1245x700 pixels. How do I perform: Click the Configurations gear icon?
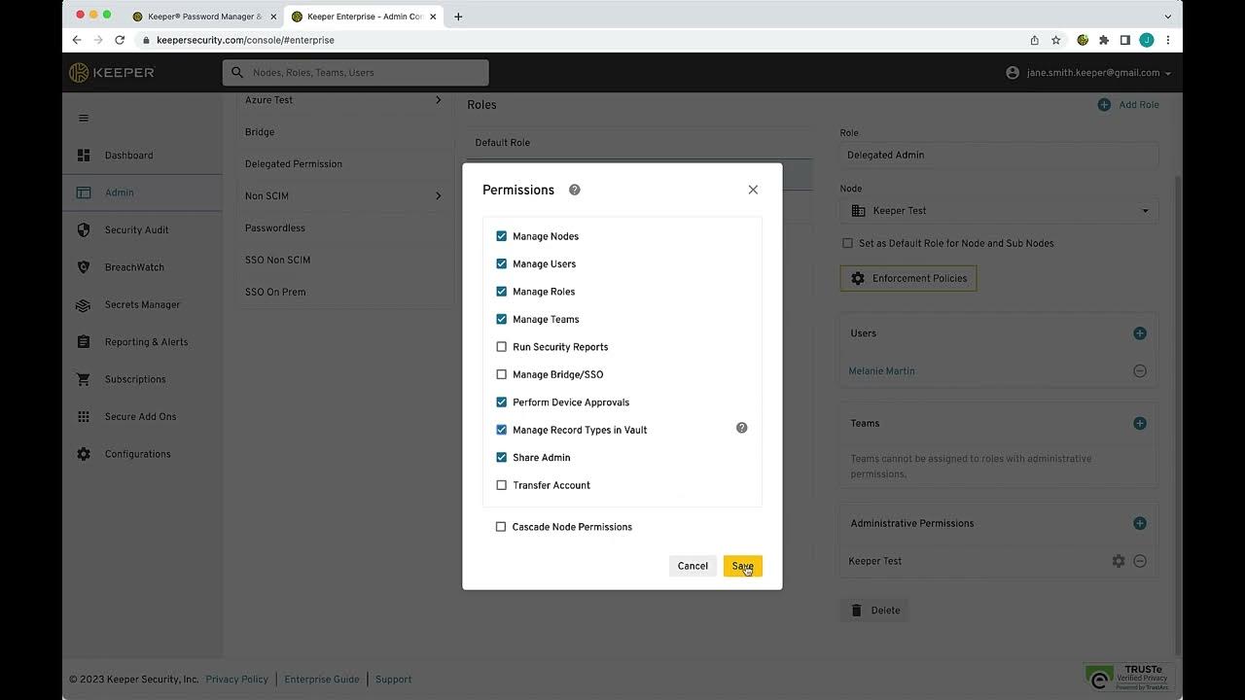tap(84, 454)
